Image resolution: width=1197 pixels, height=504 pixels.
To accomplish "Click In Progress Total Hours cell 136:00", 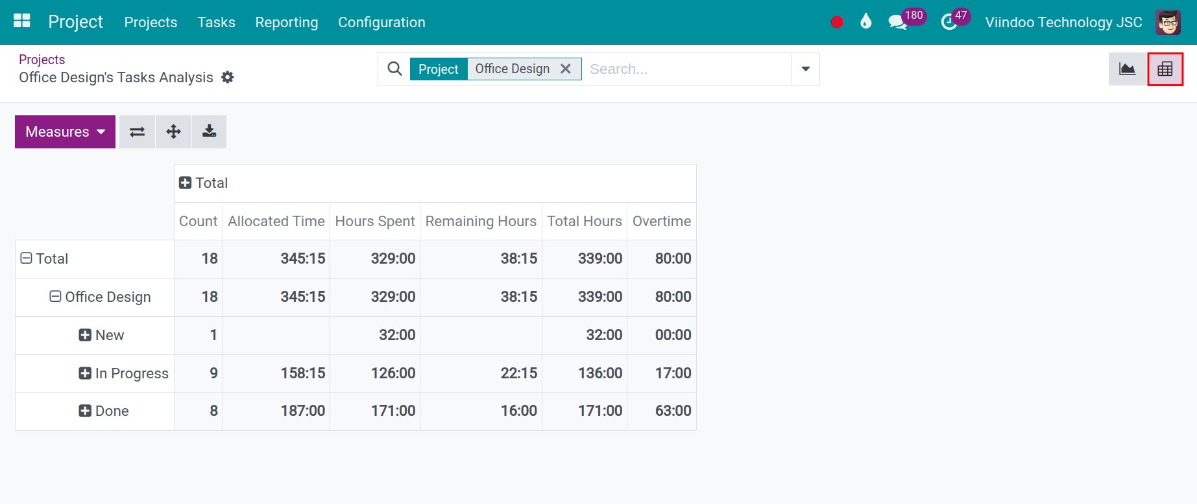I will 585,373.
